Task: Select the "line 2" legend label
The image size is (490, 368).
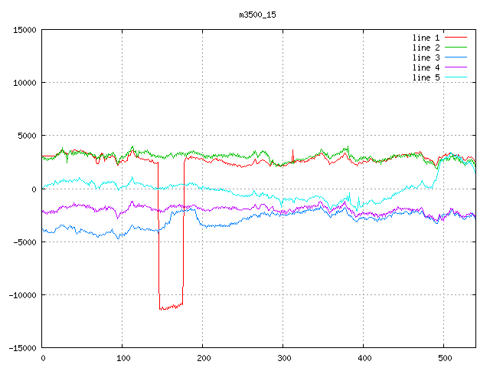Action: point(426,48)
